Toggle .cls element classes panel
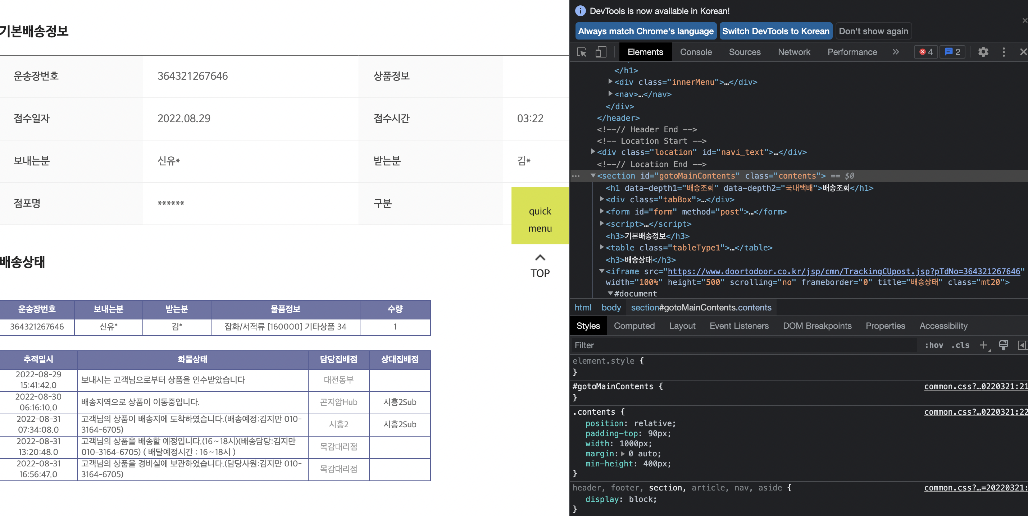 coord(960,345)
